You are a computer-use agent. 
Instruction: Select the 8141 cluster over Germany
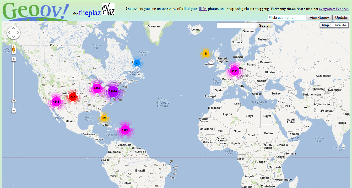234,71
